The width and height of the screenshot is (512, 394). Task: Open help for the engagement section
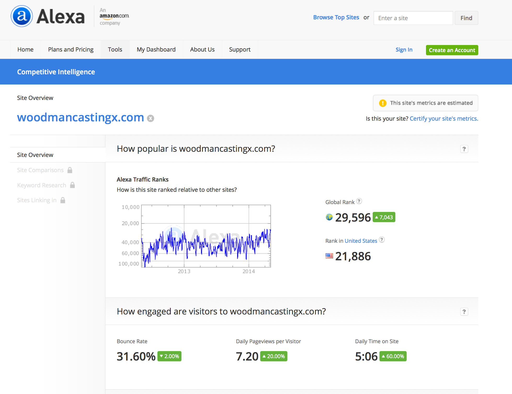pos(464,312)
